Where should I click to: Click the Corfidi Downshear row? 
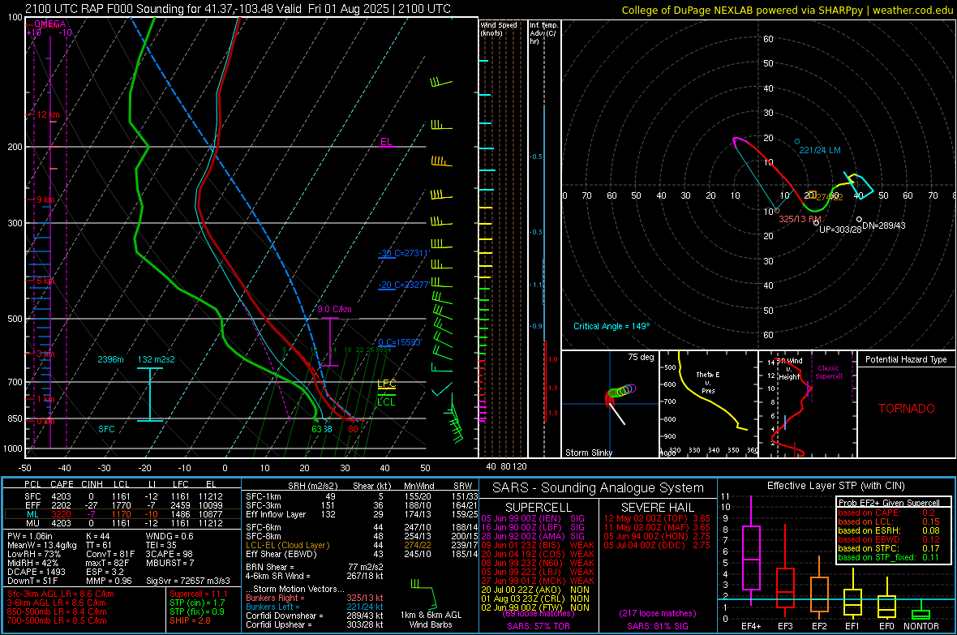click(x=315, y=616)
